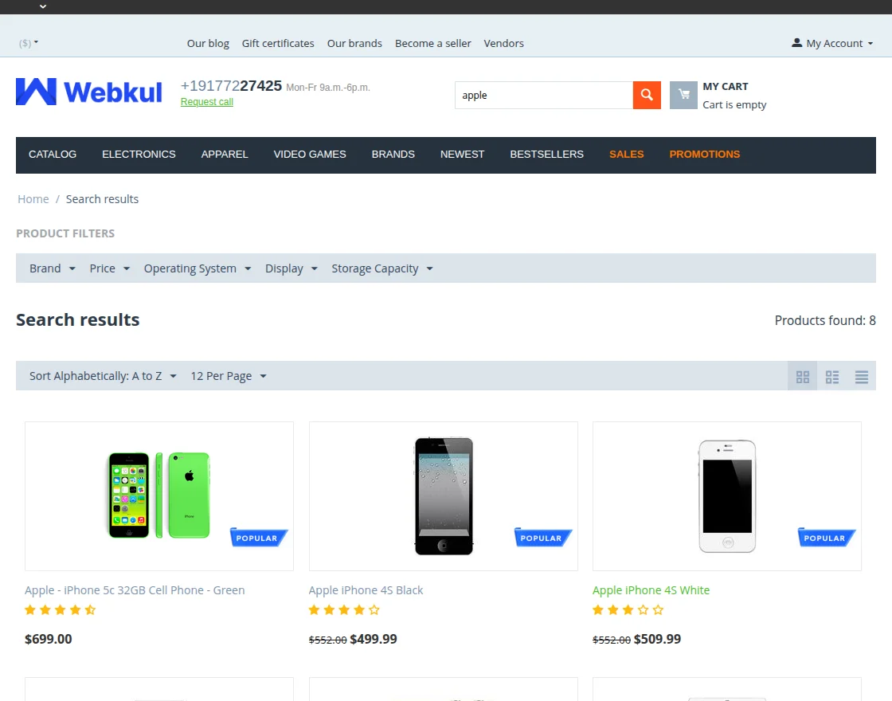Open the Storage Capacity filter dropdown
This screenshot has height=701, width=892.
click(x=381, y=268)
